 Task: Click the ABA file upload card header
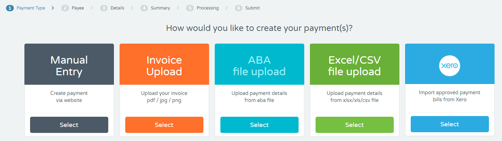click(259, 64)
